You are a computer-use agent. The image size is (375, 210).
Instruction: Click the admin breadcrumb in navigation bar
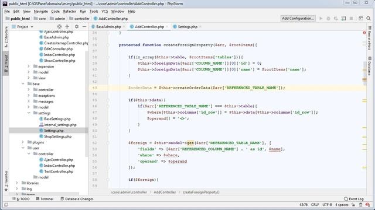pyautogui.click(x=57, y=18)
